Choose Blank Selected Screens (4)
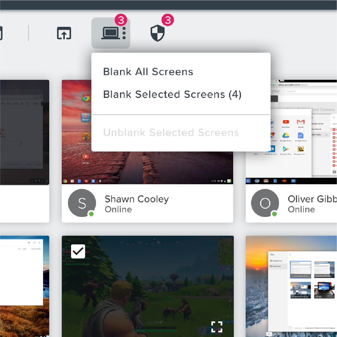The image size is (337, 337). pos(172,94)
